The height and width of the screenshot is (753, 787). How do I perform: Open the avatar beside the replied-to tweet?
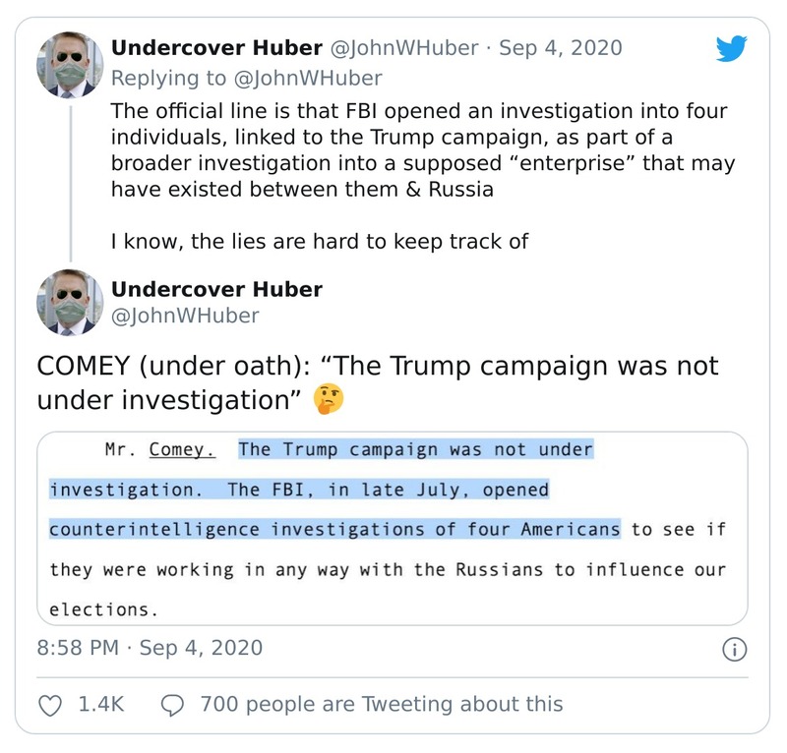click(70, 65)
